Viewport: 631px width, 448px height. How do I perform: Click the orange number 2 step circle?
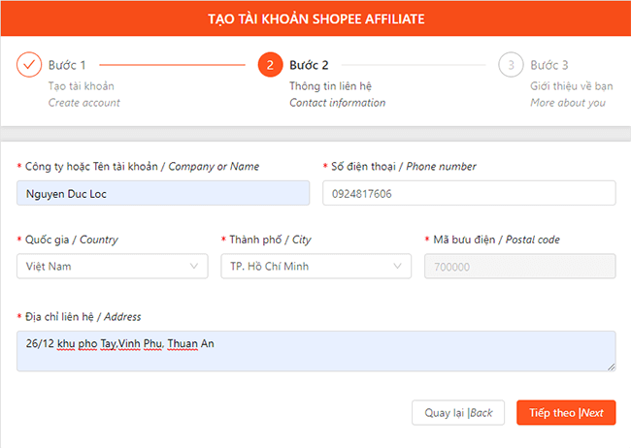click(270, 65)
